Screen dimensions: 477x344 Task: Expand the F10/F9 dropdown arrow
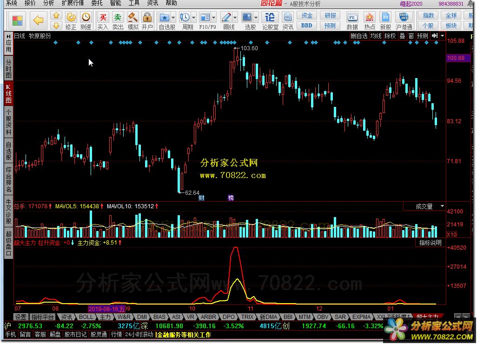click(x=213, y=18)
